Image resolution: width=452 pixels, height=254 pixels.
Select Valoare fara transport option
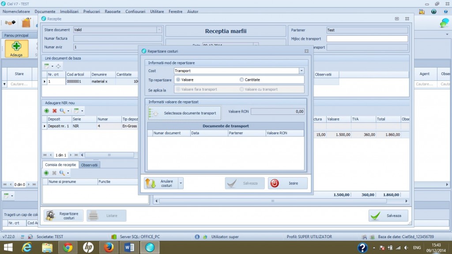point(178,89)
